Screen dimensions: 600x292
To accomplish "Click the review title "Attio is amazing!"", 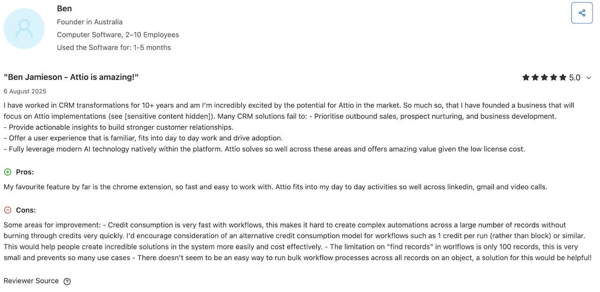I will [71, 77].
